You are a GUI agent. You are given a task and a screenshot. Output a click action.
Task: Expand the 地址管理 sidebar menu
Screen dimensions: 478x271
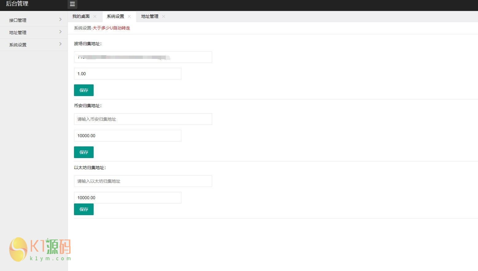click(34, 32)
